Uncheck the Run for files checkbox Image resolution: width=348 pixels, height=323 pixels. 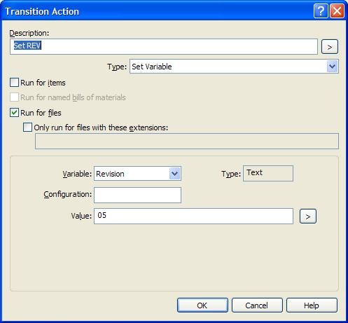14,113
